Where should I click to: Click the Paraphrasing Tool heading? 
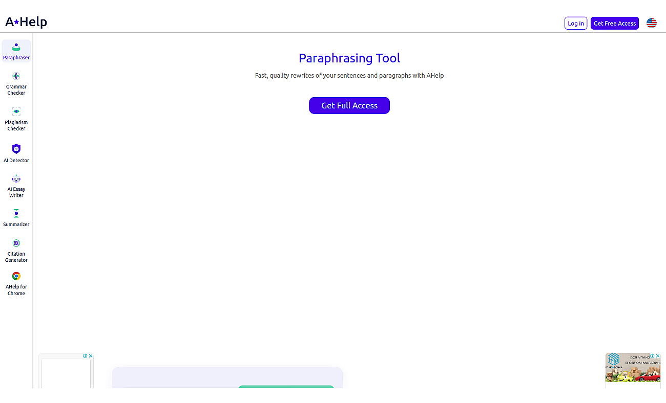tap(349, 58)
